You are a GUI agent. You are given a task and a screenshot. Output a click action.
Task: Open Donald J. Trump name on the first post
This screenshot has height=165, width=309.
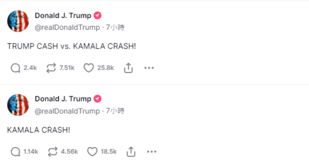coord(63,15)
